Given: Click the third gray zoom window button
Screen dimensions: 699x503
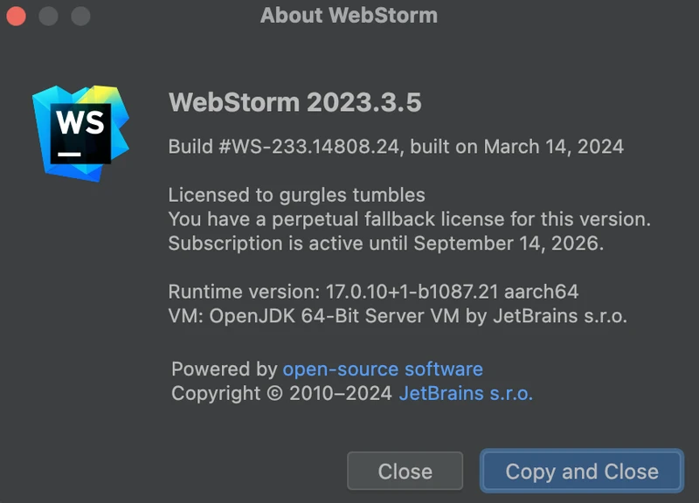Looking at the screenshot, I should [x=80, y=16].
